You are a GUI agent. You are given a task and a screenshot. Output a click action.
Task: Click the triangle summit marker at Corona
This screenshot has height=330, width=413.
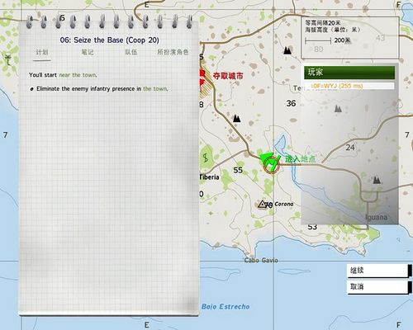(x=262, y=204)
